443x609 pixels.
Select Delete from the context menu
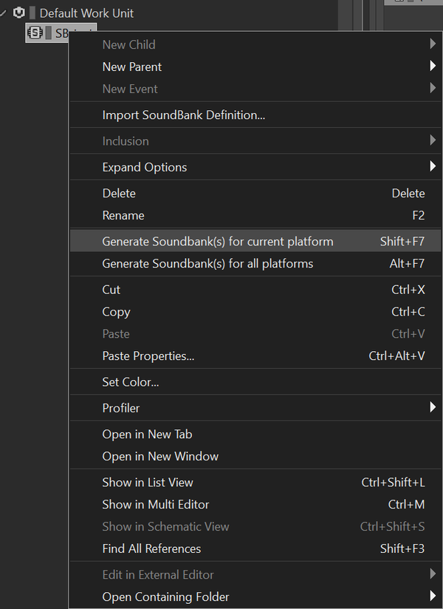click(x=119, y=194)
